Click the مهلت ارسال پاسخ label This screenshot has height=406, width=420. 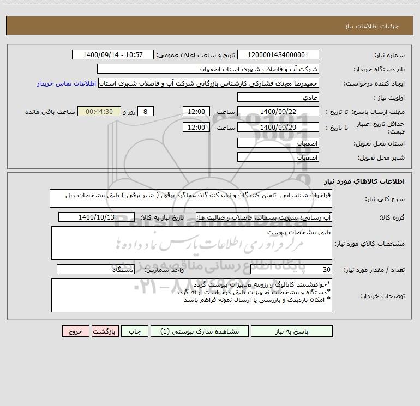[x=377, y=112]
